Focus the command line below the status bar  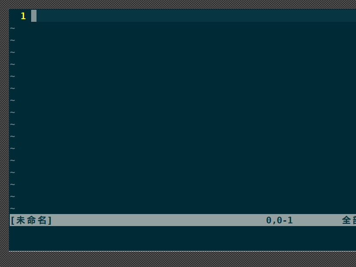click(x=182, y=238)
